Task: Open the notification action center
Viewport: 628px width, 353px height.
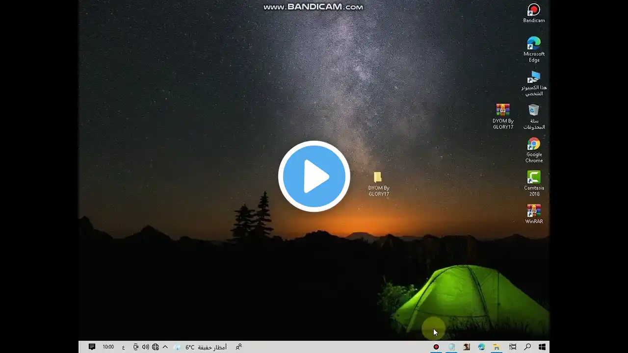Action: [92, 347]
